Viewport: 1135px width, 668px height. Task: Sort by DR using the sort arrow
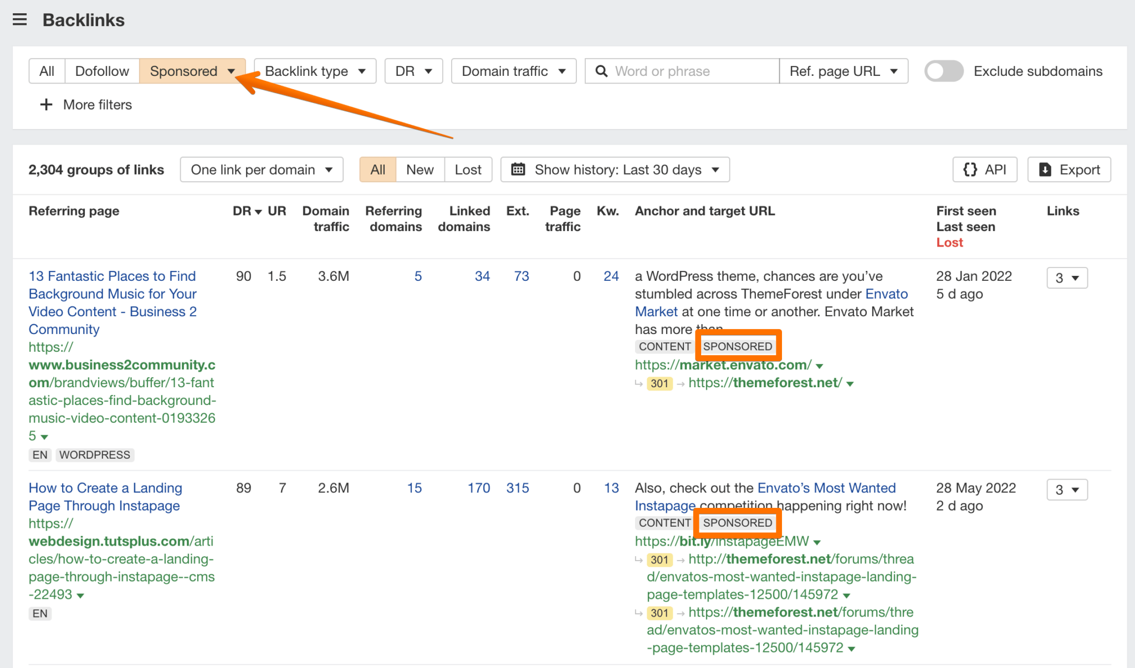click(258, 211)
